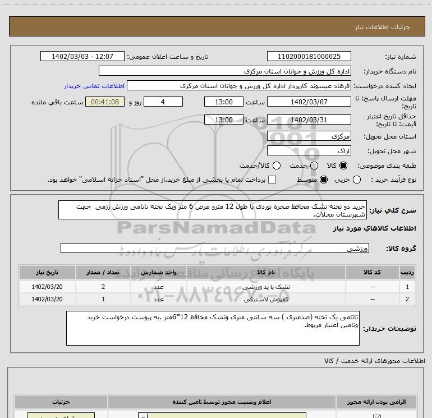The image size is (432, 418).
Task: Click delivery province field مرکزی
Action: point(309,136)
